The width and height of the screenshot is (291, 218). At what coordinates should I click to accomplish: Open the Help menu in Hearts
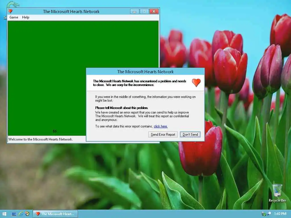26,17
